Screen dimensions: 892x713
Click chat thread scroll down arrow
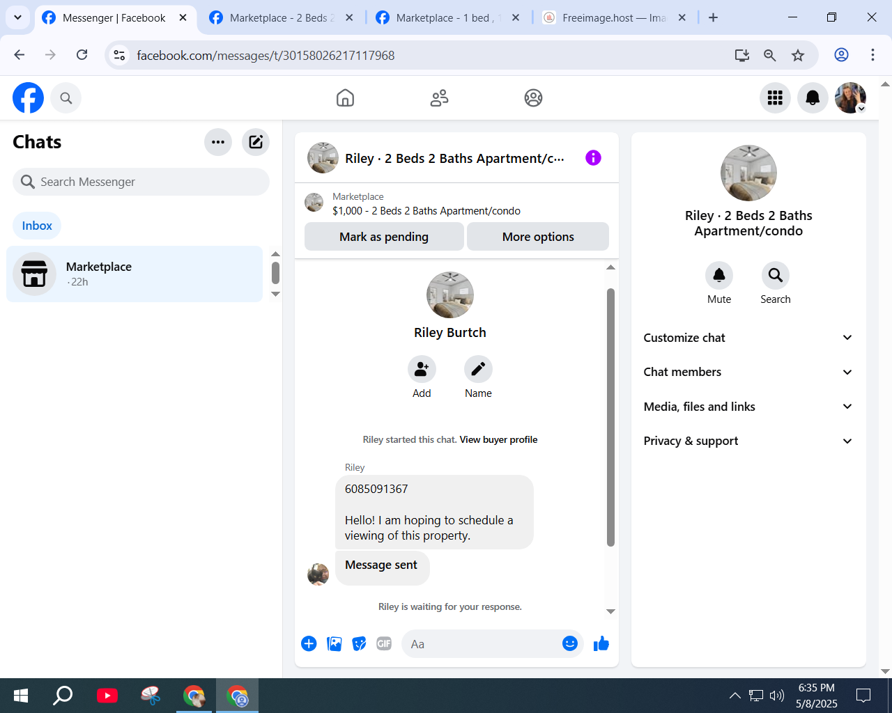610,611
